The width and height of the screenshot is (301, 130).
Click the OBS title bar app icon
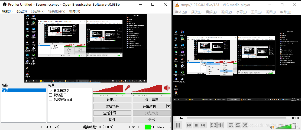pos(5,4)
